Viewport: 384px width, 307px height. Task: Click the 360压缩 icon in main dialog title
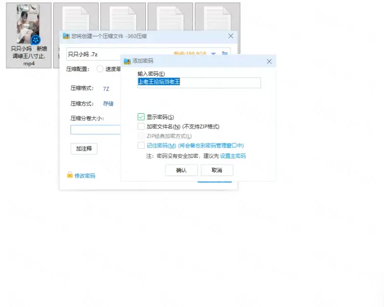point(66,36)
